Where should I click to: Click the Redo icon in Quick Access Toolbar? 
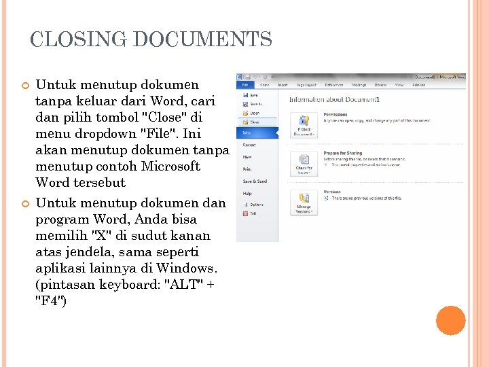coord(265,77)
